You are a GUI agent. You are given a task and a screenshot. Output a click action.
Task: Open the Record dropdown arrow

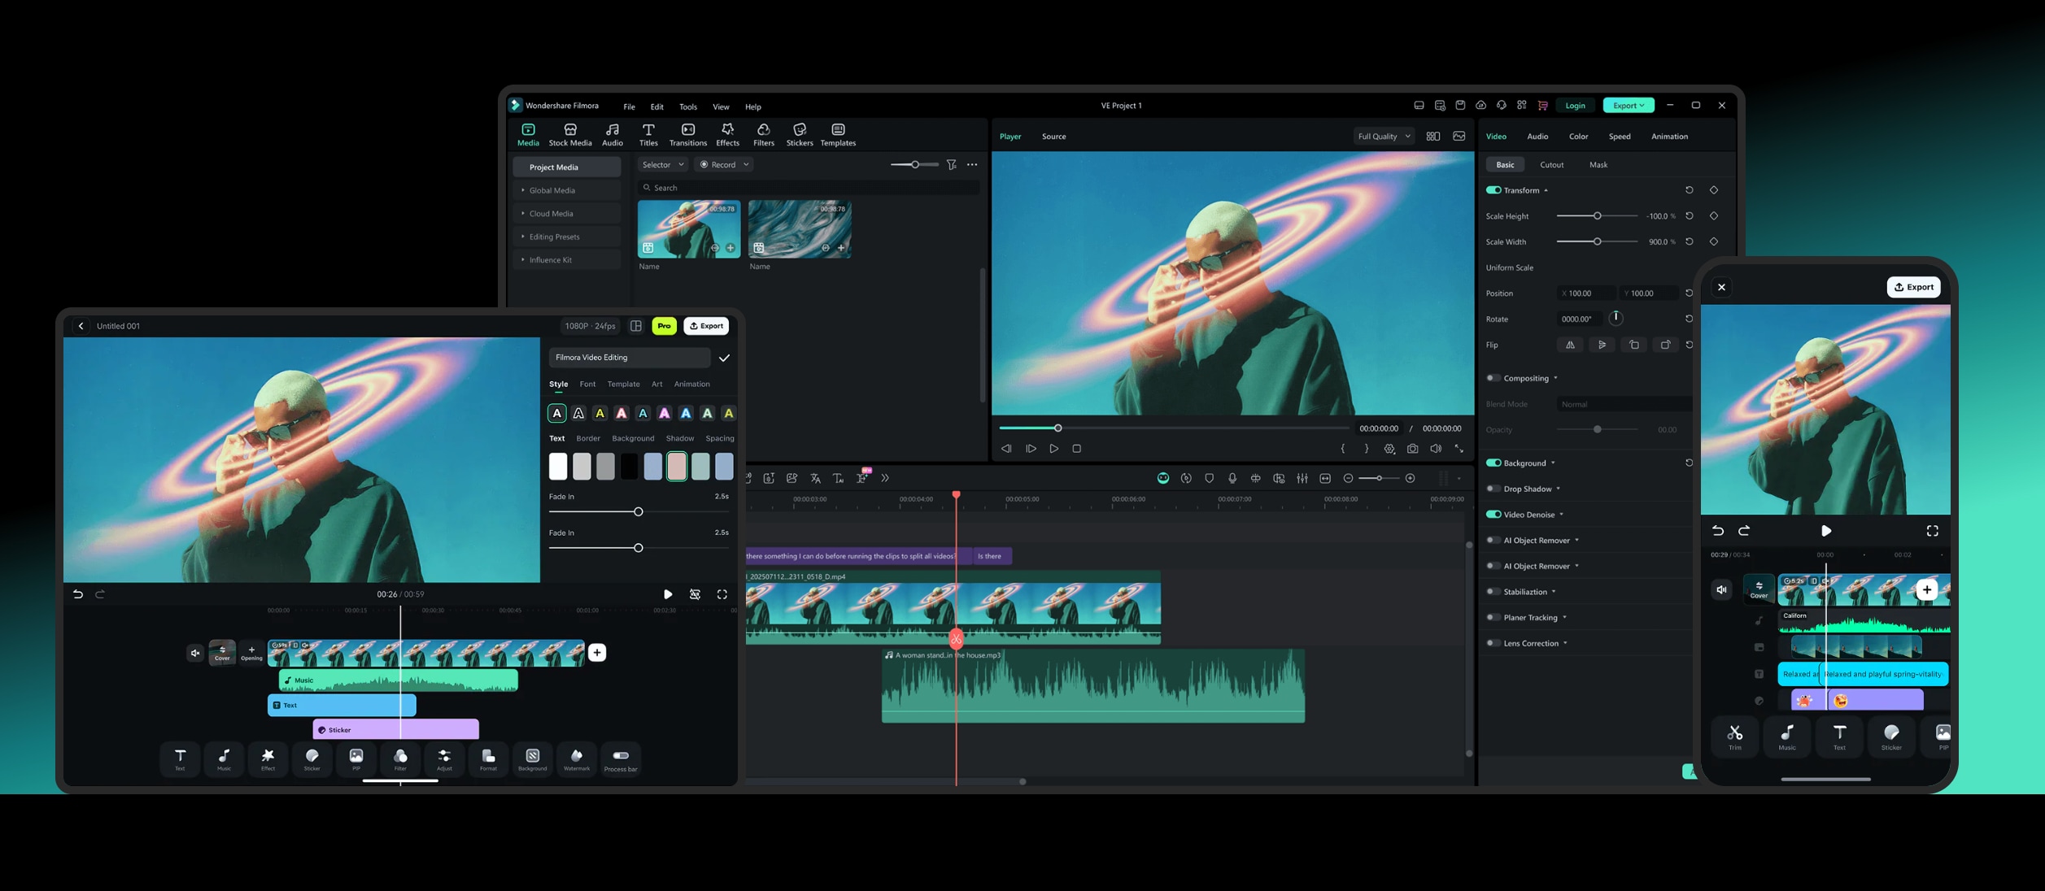click(x=745, y=164)
